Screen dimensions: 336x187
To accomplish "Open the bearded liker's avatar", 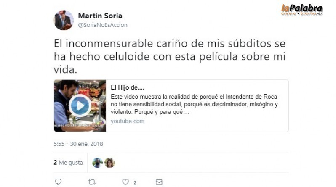I will point(98,163).
